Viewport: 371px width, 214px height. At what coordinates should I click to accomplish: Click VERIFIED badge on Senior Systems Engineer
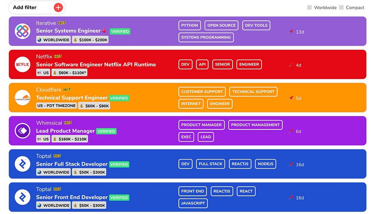(x=120, y=31)
